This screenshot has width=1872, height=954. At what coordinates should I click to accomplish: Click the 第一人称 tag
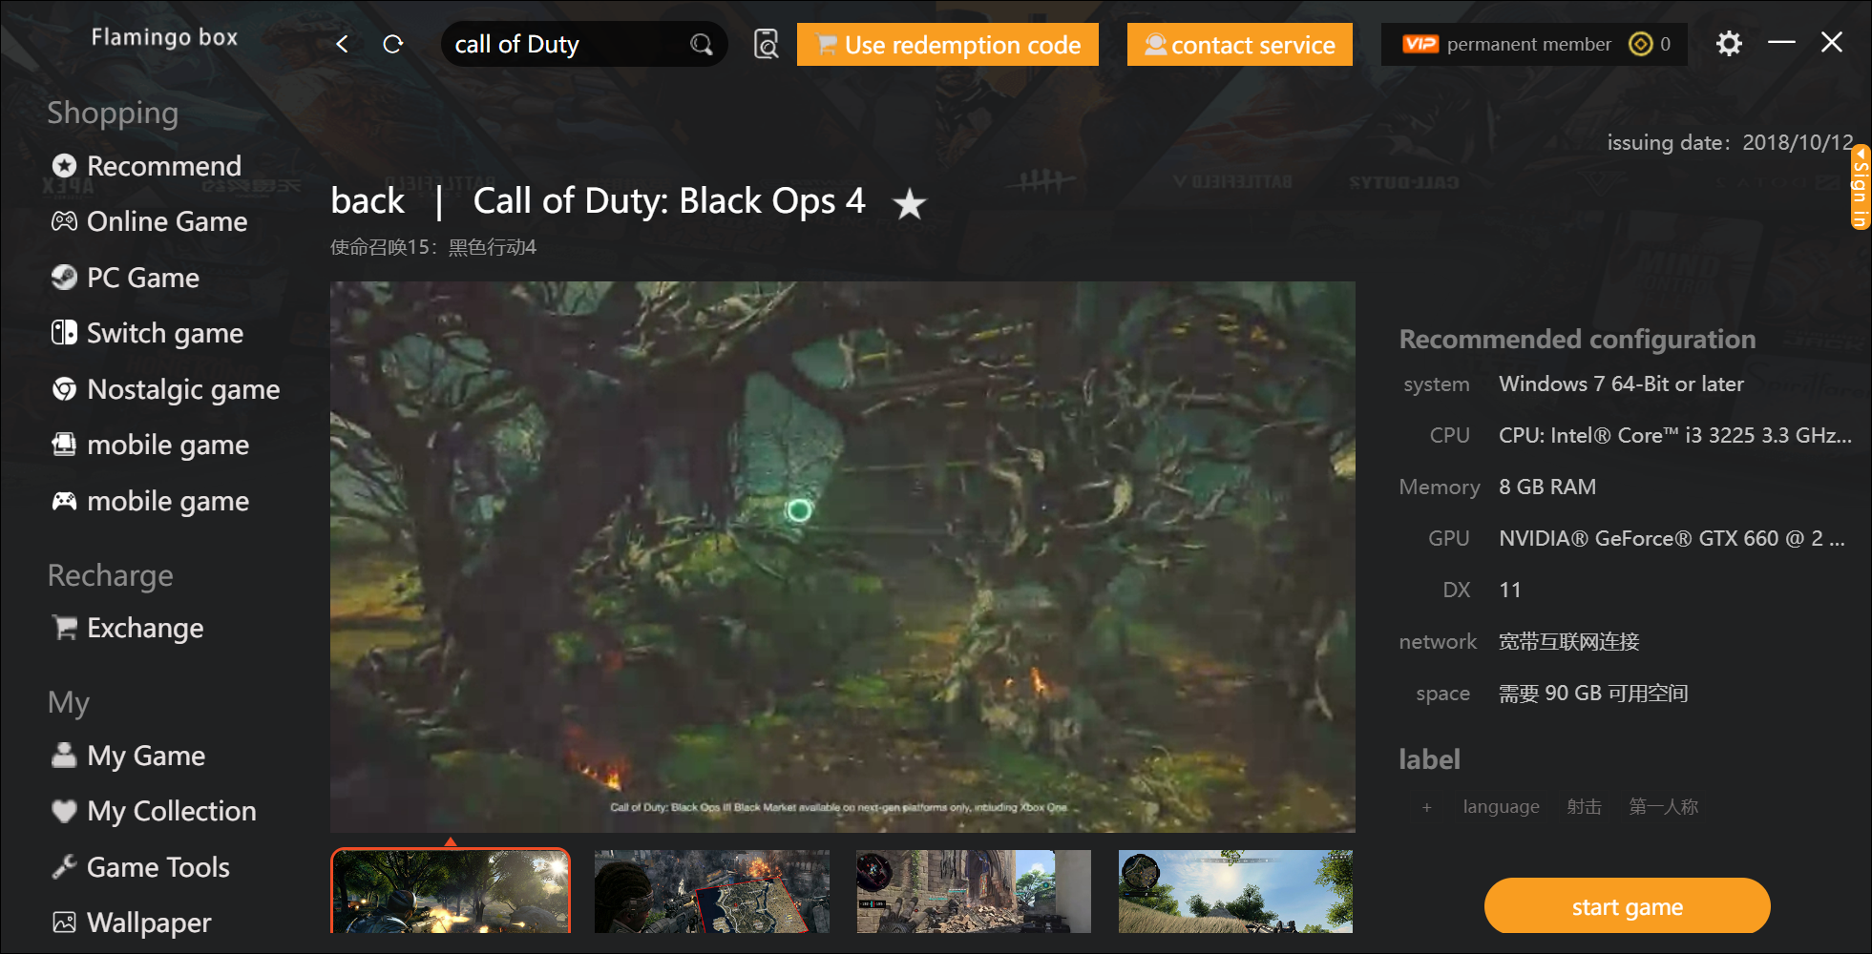click(x=1663, y=807)
